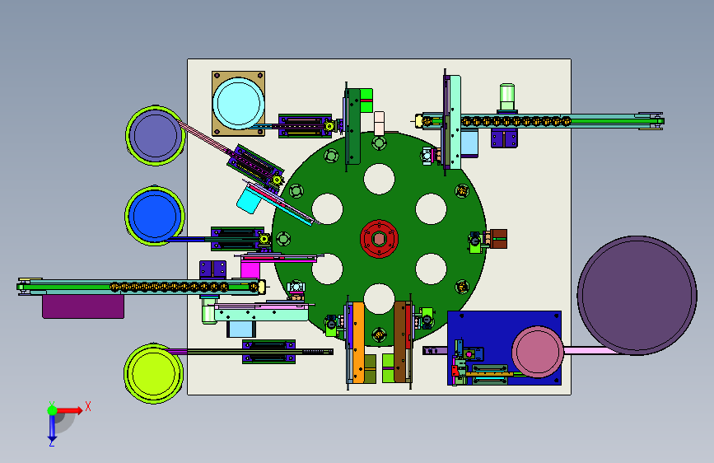The width and height of the screenshot is (714, 463).
Task: Select the tall mint vertical plate on right conveyor
Action: coord(455,123)
